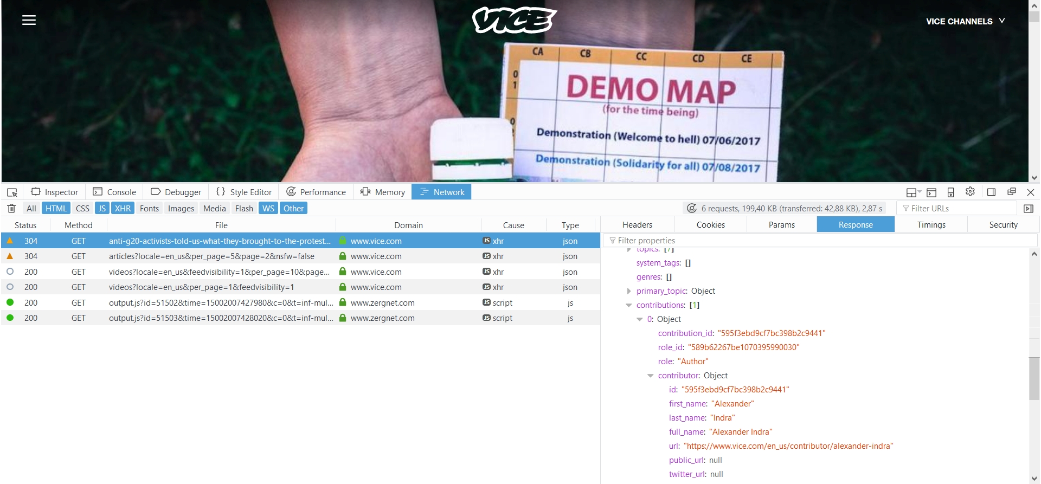Toggle the HTML filter

(56, 209)
